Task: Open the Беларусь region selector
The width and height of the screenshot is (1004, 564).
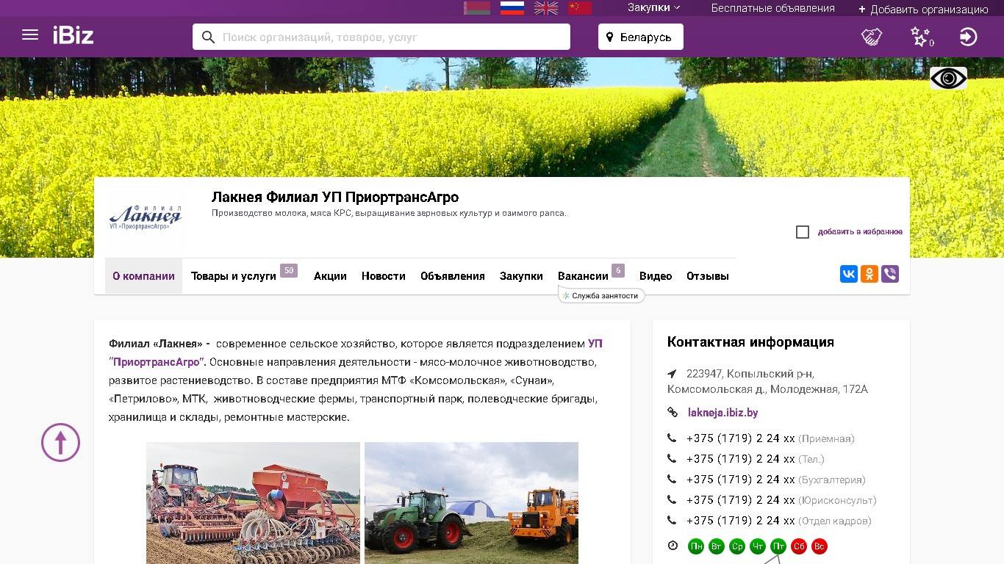Action: (641, 37)
